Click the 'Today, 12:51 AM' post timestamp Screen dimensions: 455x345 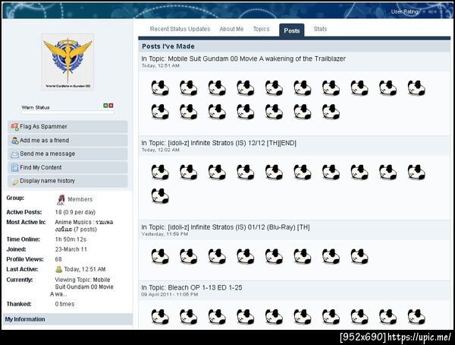161,66
